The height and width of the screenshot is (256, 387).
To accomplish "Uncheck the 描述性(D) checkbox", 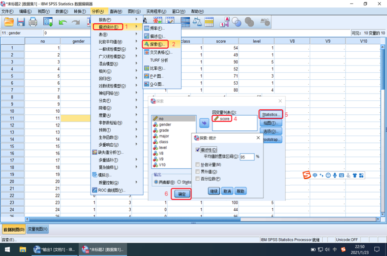I will [x=198, y=150].
